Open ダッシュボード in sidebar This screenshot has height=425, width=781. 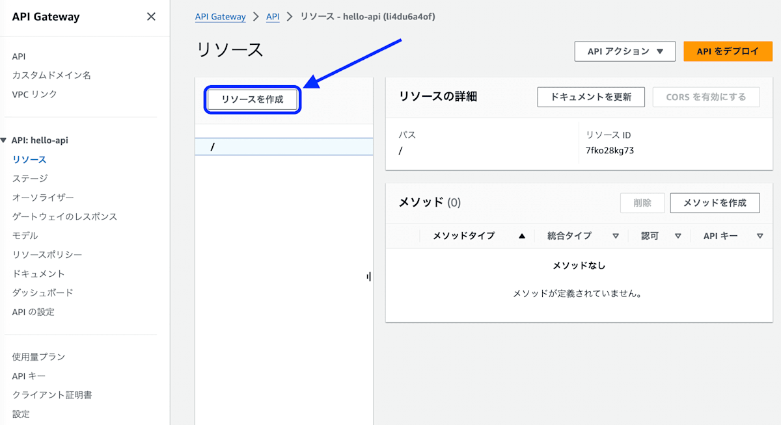pyautogui.click(x=42, y=292)
